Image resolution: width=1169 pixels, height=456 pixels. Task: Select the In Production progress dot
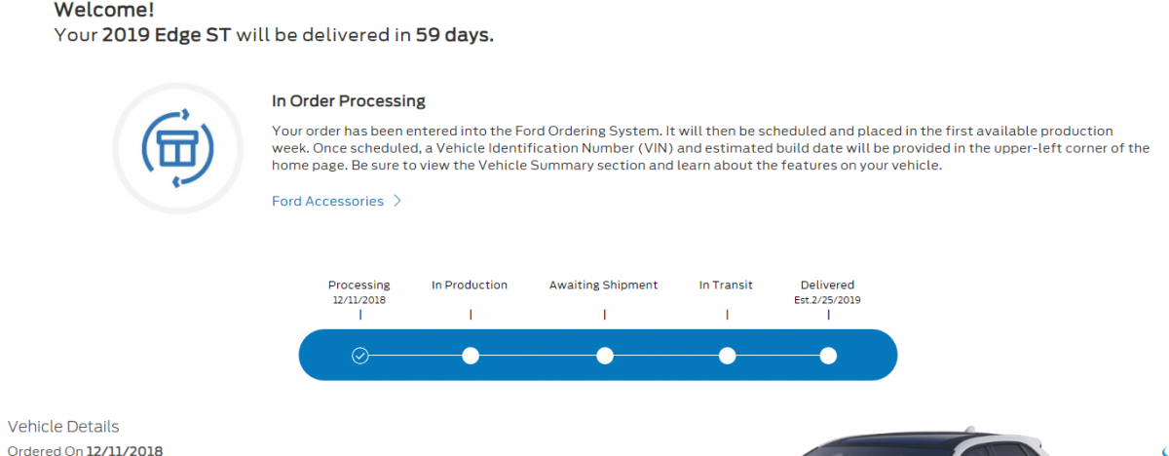(471, 356)
